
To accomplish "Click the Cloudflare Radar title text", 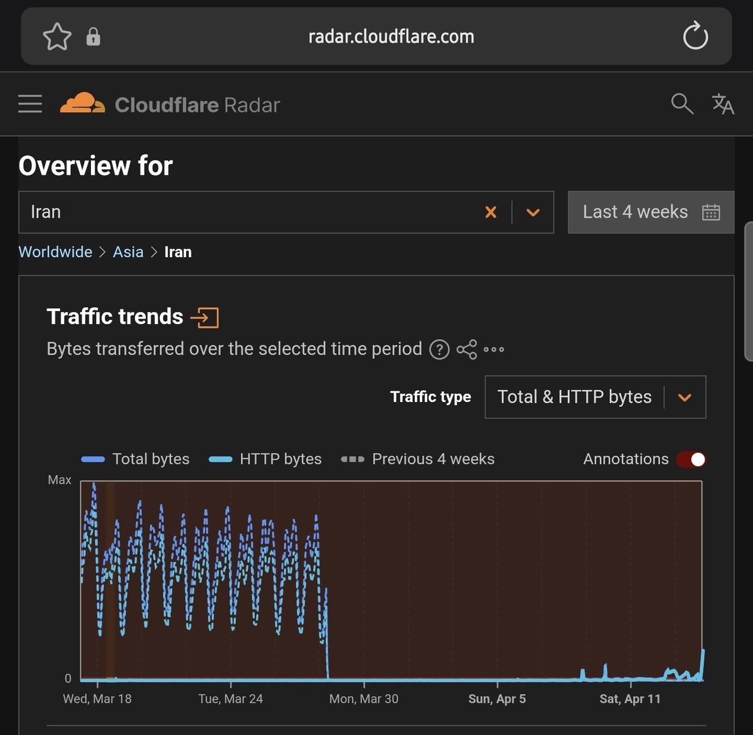I will (x=197, y=105).
